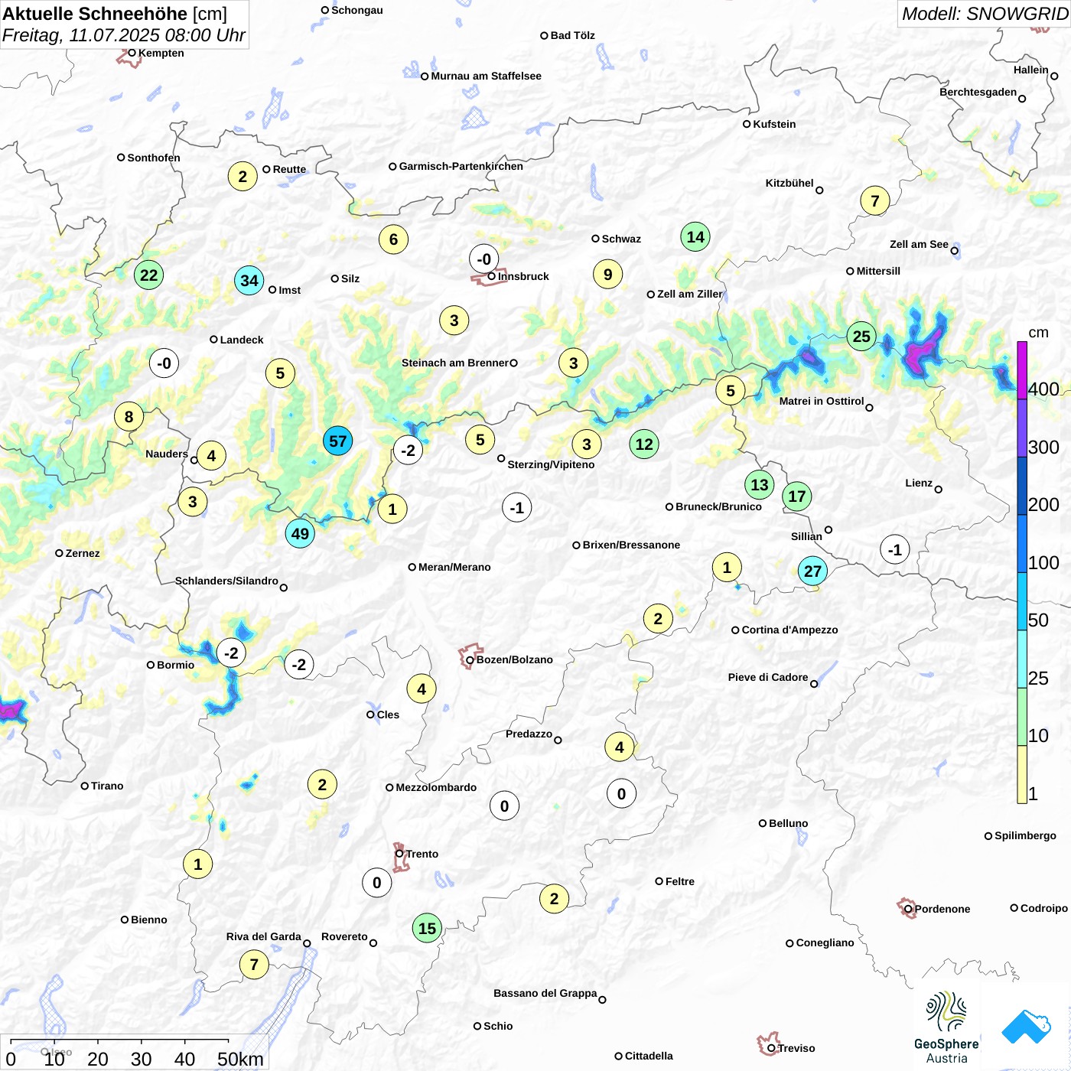
Task: Click the blue mountain cloud logo
Action: pyautogui.click(x=1027, y=1027)
